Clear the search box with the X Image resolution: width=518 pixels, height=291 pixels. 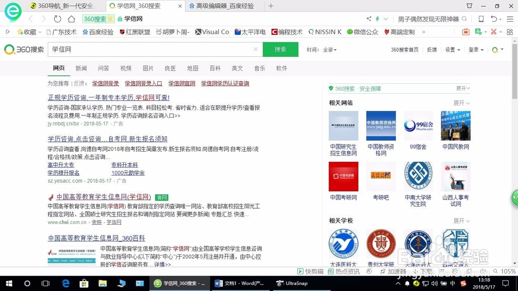[x=255, y=49]
